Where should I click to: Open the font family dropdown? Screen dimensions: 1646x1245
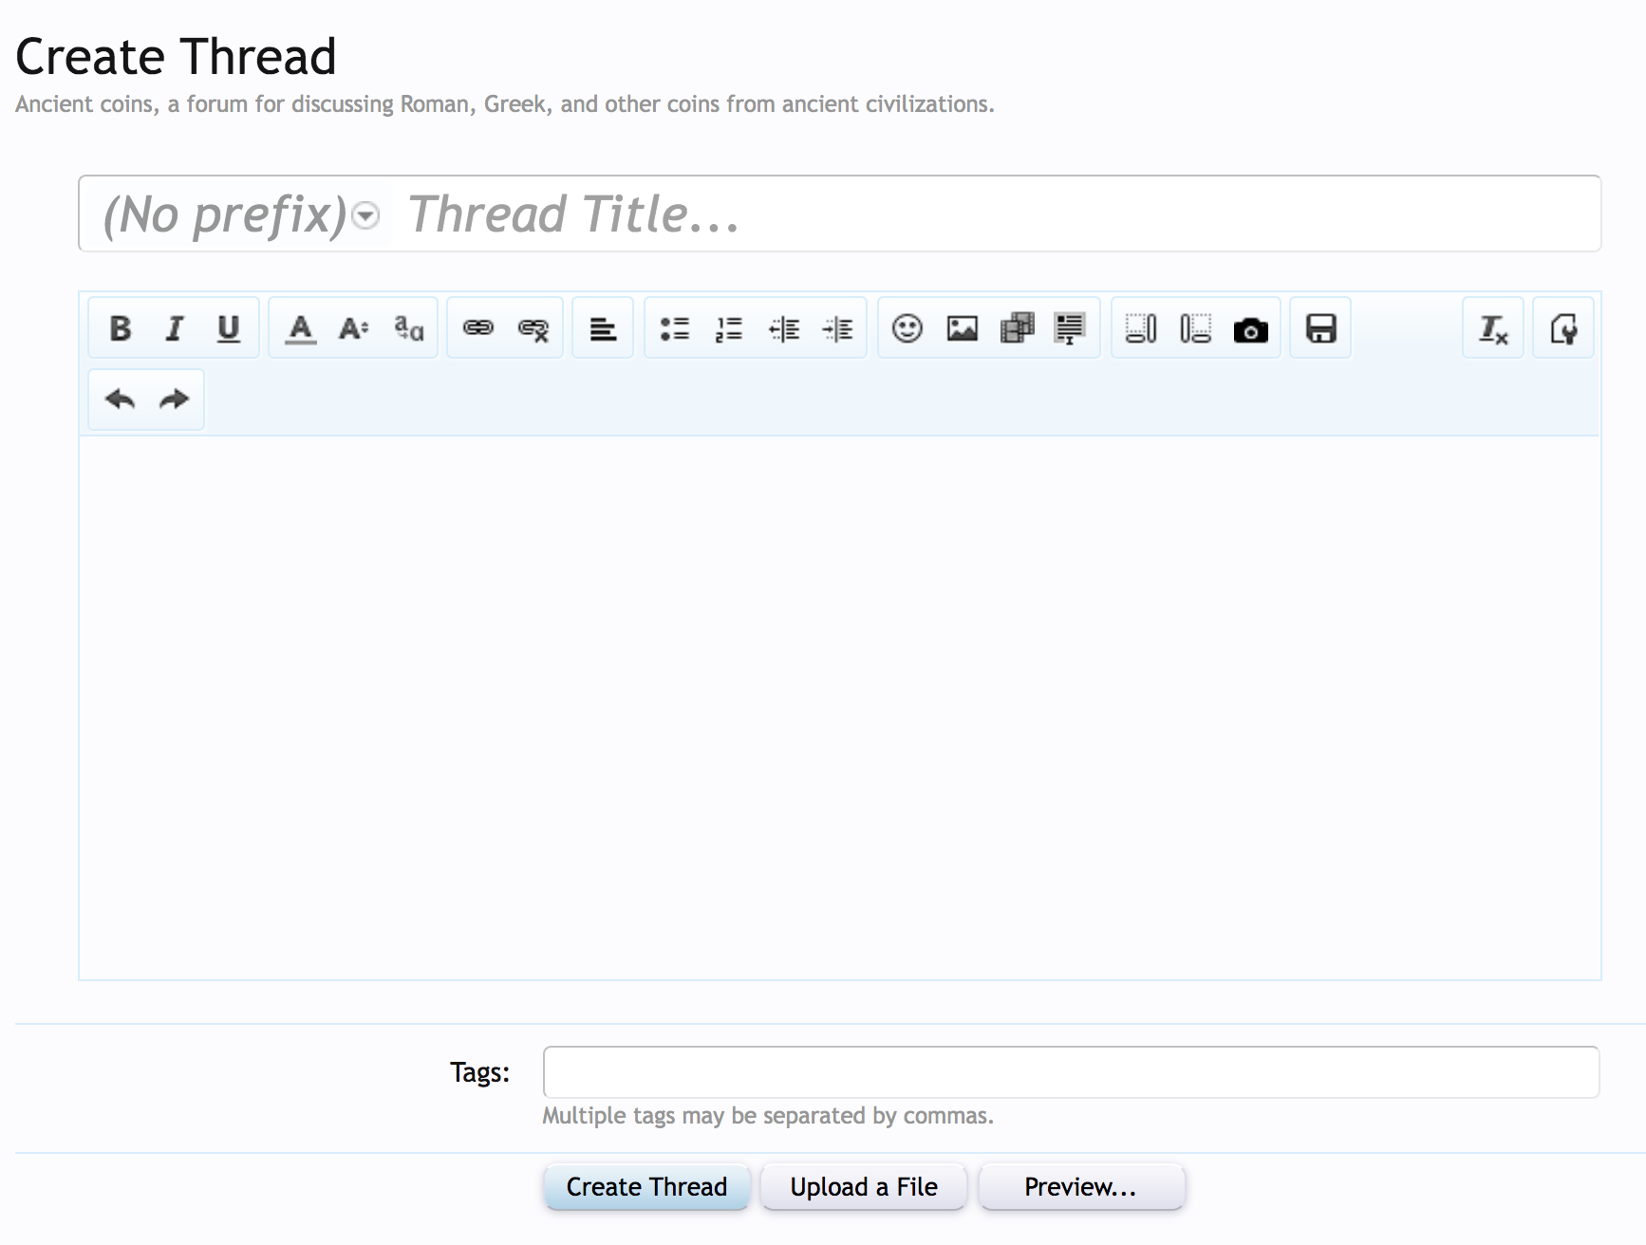(409, 328)
